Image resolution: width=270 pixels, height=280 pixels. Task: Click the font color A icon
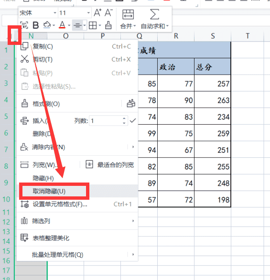(x=62, y=25)
